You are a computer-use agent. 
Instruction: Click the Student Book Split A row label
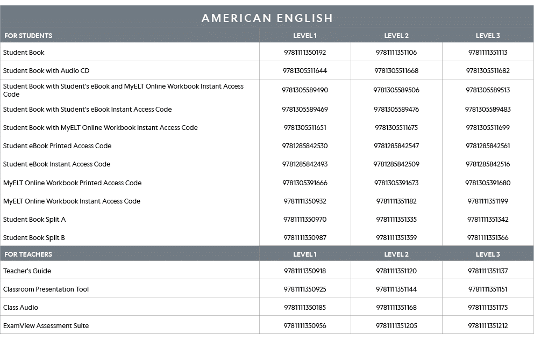pyautogui.click(x=34, y=220)
